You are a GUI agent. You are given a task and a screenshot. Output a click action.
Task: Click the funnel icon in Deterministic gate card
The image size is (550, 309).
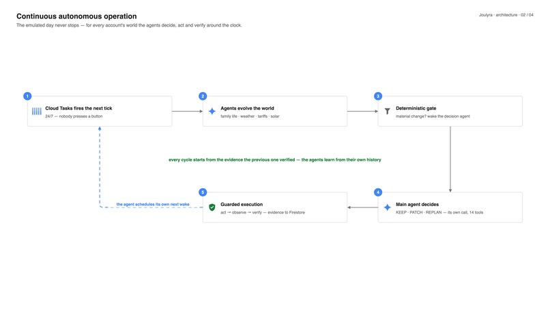point(387,111)
